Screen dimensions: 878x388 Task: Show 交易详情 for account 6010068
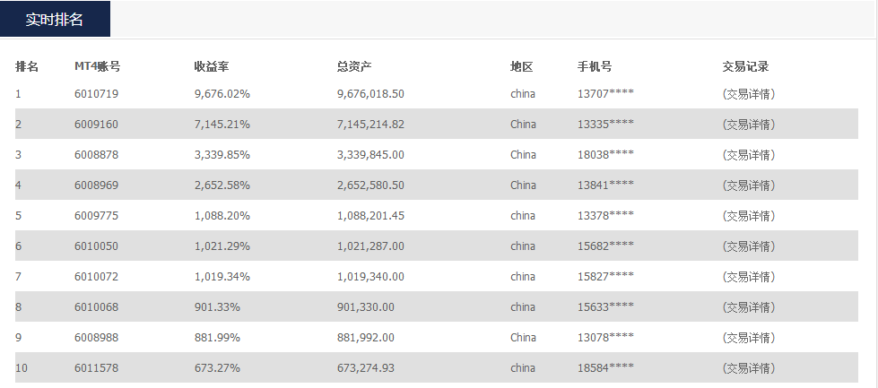point(748,307)
